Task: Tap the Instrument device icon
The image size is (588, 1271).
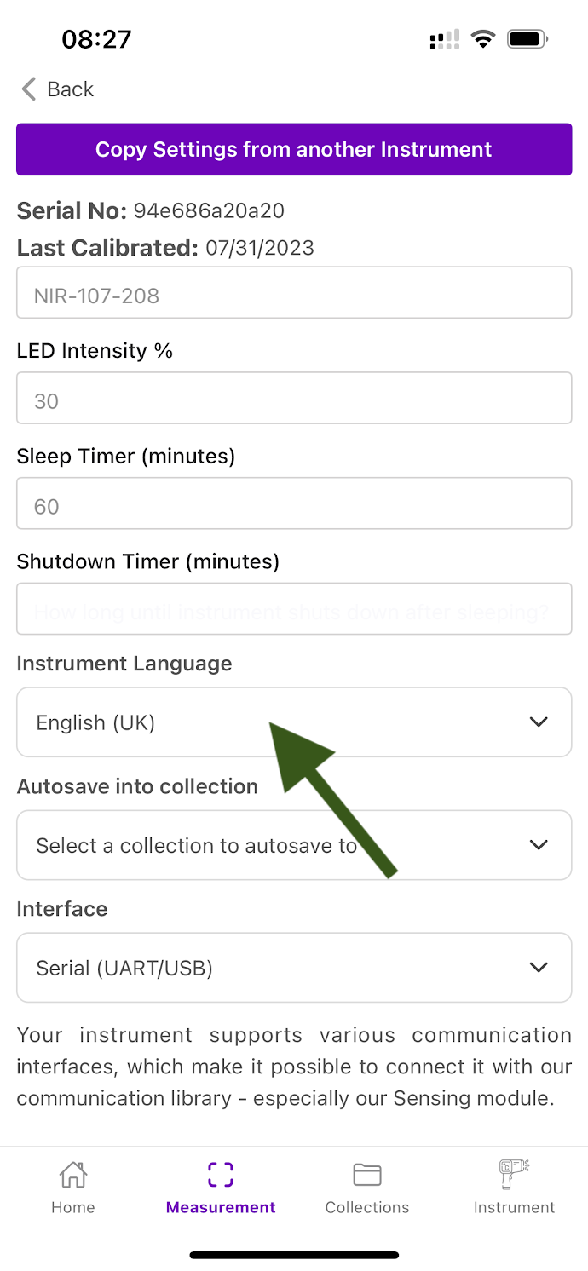Action: 514,1175
